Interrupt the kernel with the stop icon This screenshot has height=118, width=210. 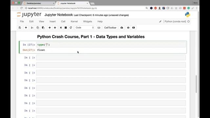pyautogui.click(x=66, y=28)
